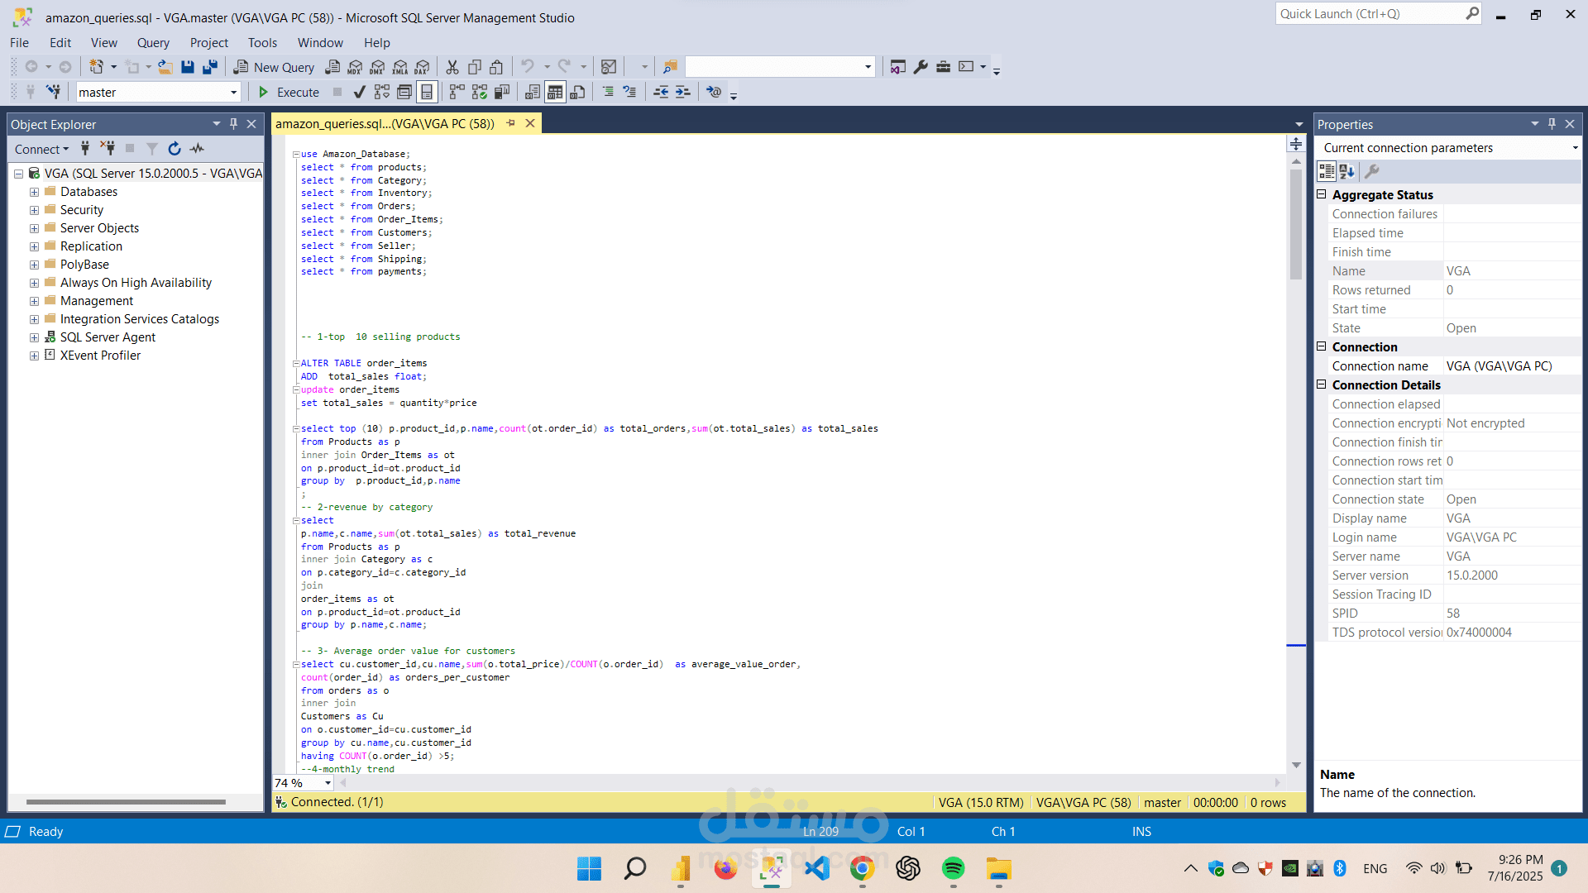Screen dimensions: 1588x893
Task: Click Analysis Services MDX Query icon
Action: coord(356,67)
